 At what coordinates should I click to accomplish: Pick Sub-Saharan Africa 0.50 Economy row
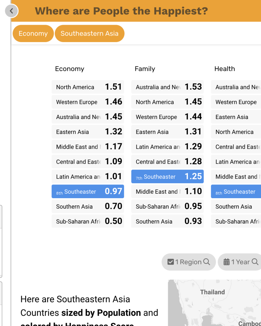(88, 221)
